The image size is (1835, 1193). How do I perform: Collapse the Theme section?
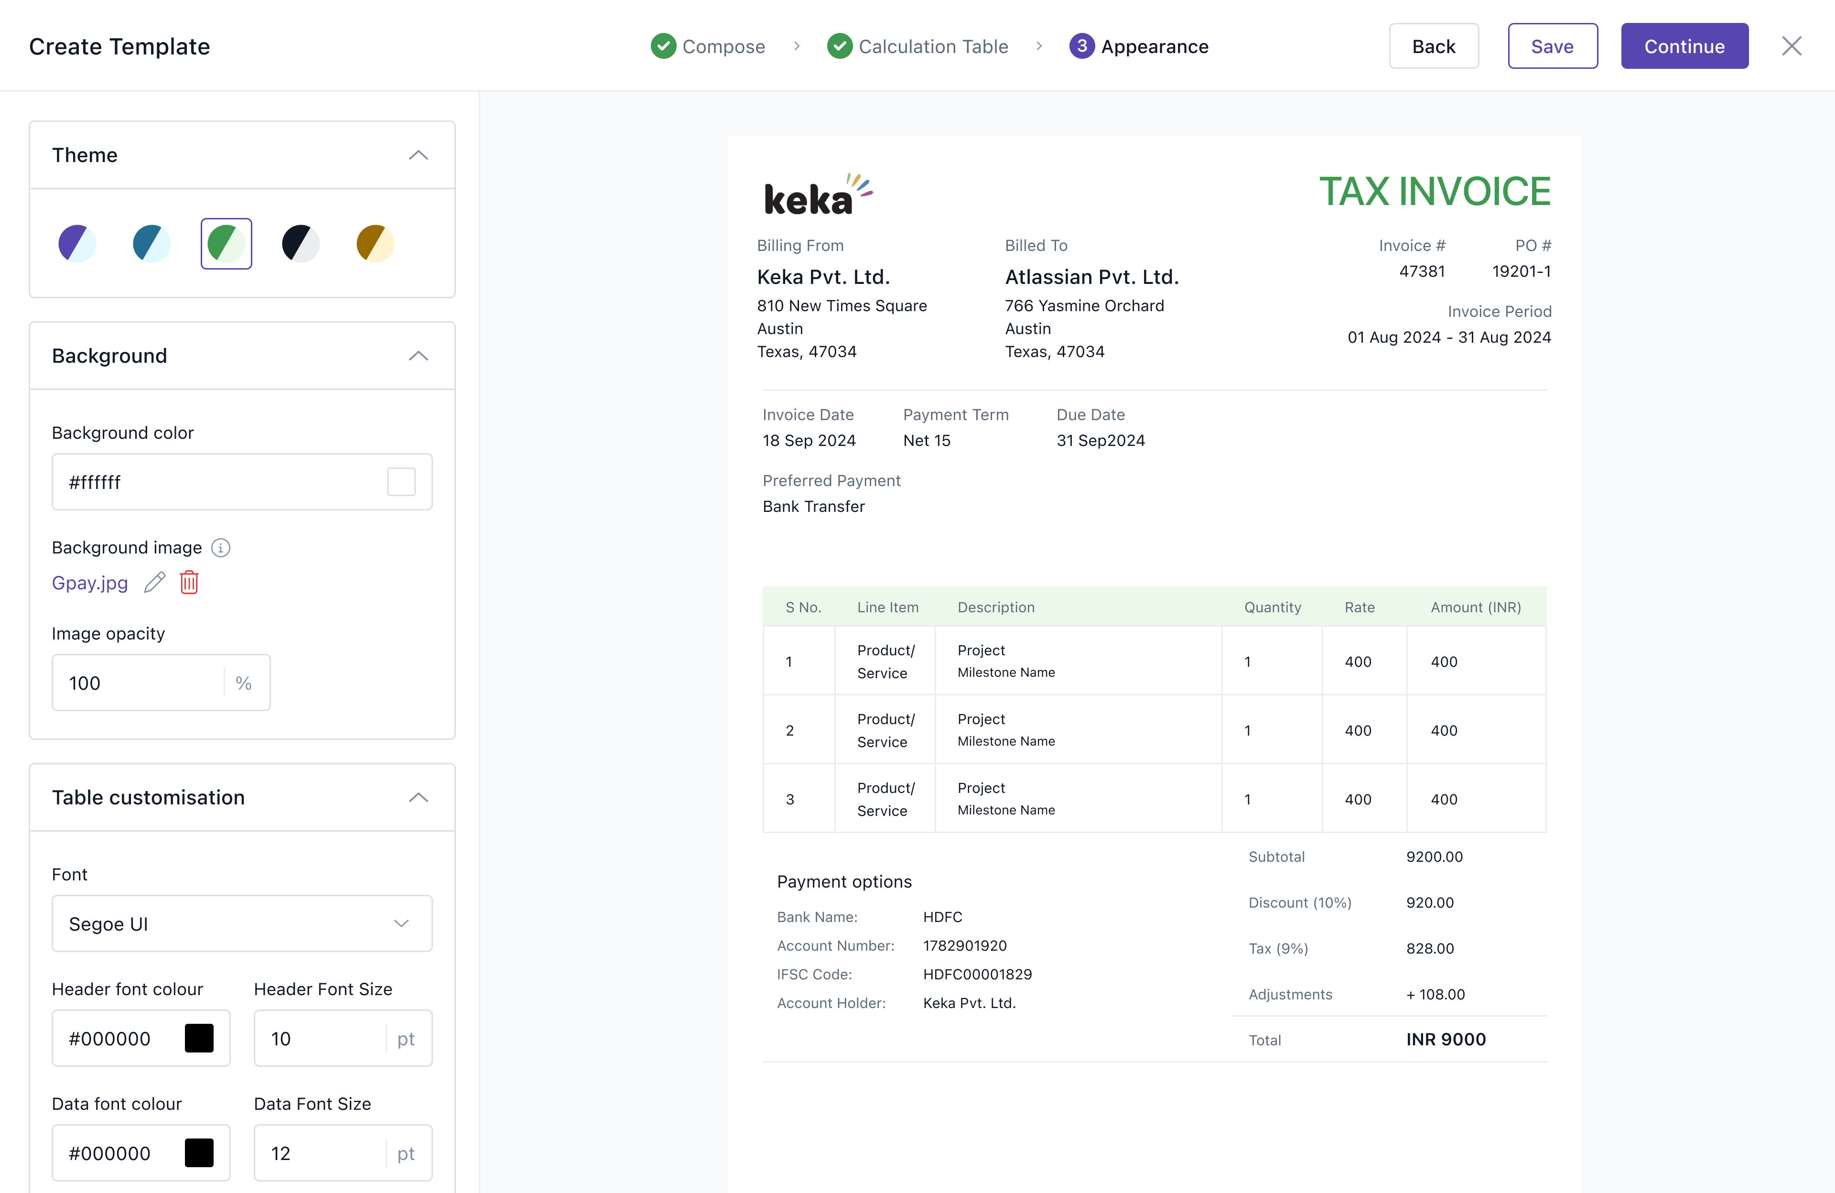point(419,155)
